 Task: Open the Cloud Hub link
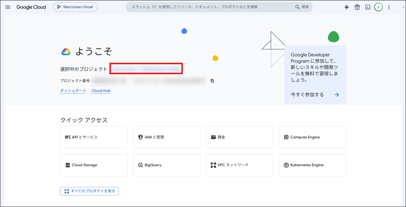pyautogui.click(x=101, y=91)
